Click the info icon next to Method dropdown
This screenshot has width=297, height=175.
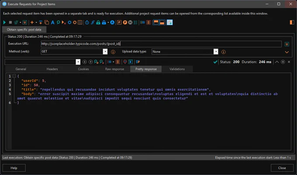[113, 52]
